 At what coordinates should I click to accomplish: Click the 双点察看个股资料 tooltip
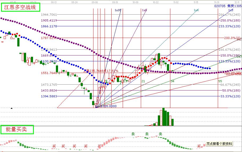(x=219, y=144)
